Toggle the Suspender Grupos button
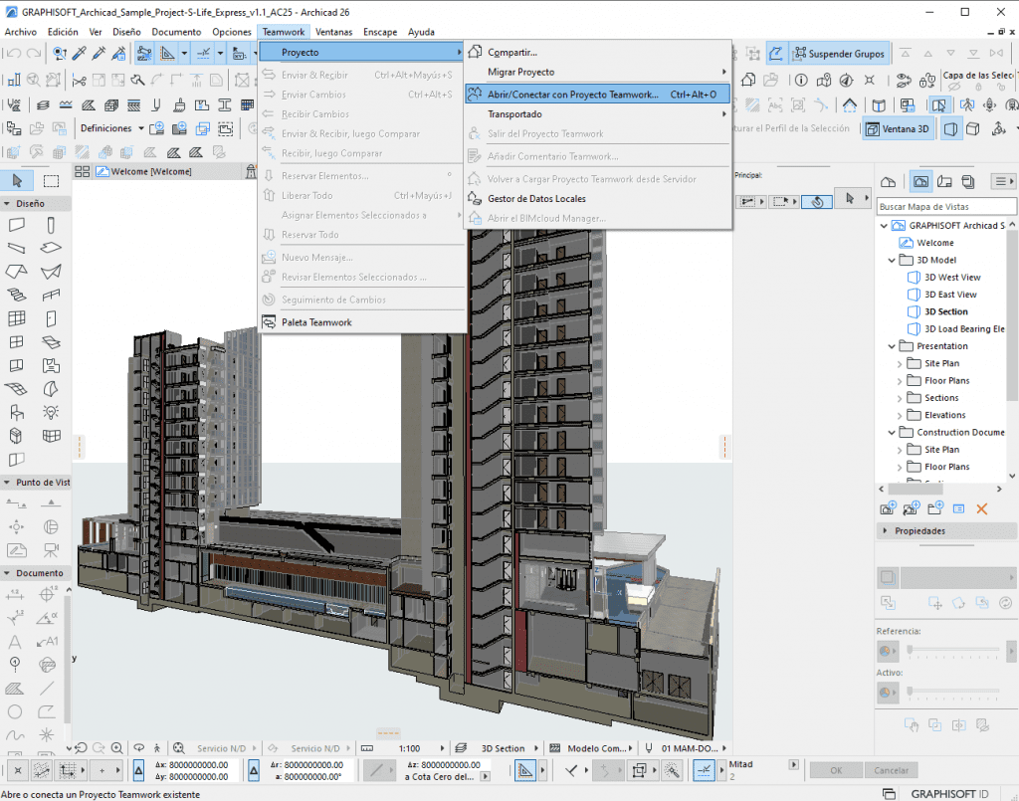This screenshot has width=1019, height=801. [836, 53]
